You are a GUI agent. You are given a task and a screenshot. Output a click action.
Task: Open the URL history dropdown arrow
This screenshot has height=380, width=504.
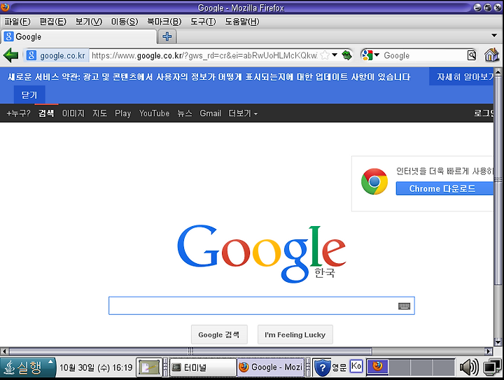pyautogui.click(x=335, y=55)
